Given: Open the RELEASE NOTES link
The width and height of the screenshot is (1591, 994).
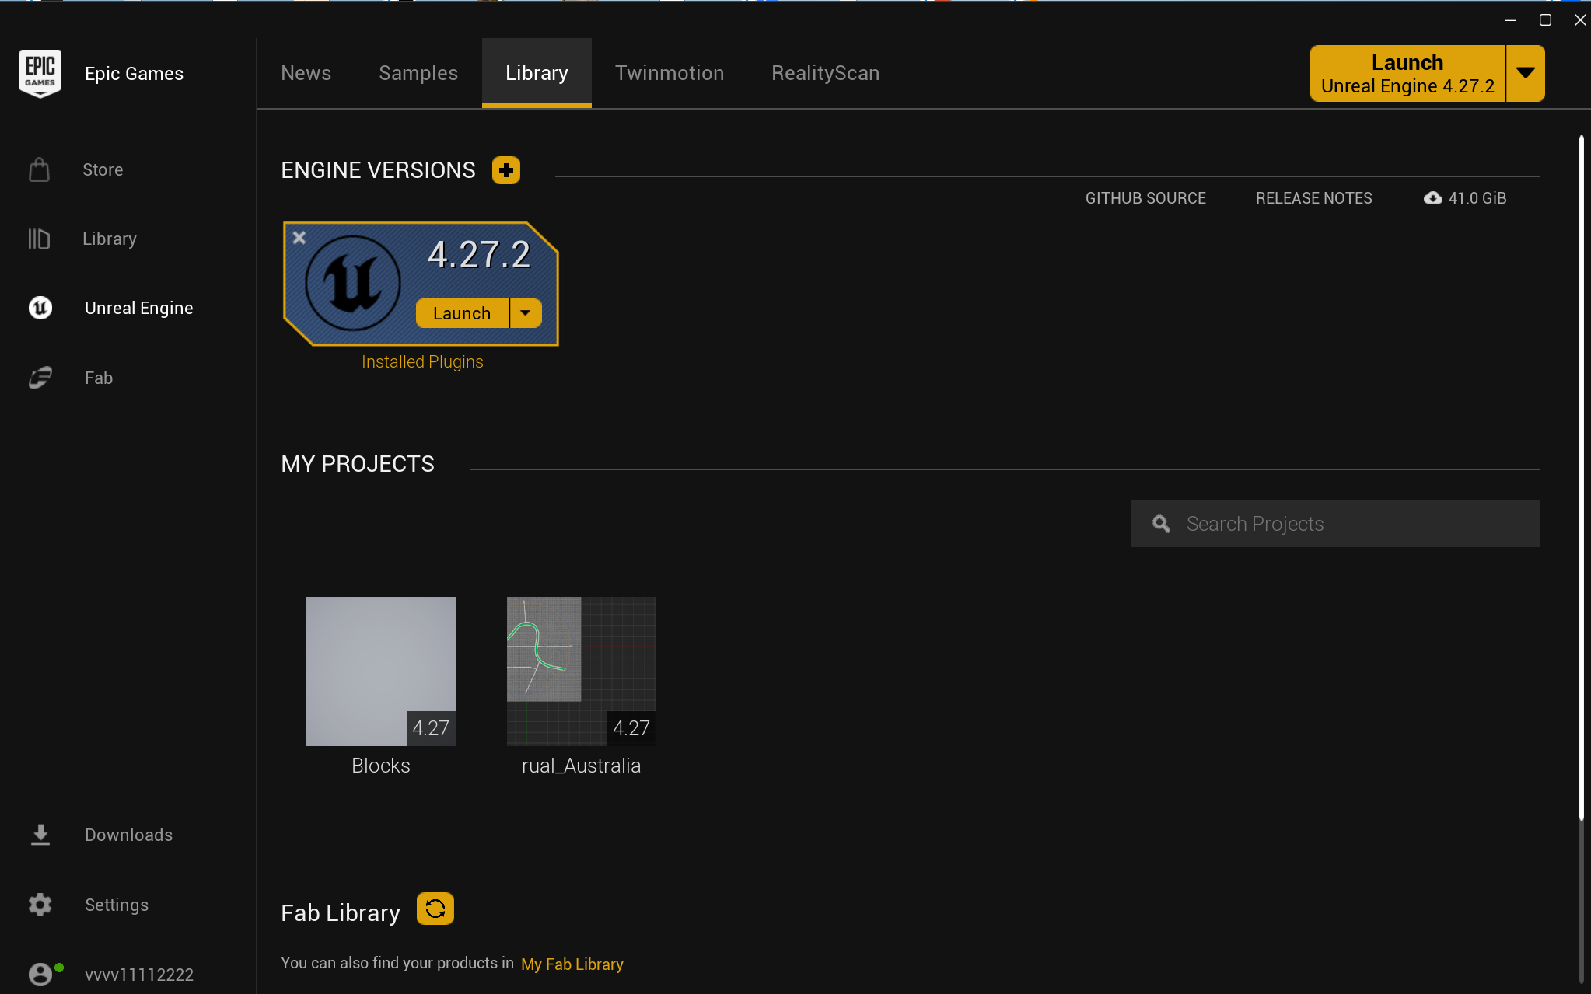Looking at the screenshot, I should [1313, 198].
